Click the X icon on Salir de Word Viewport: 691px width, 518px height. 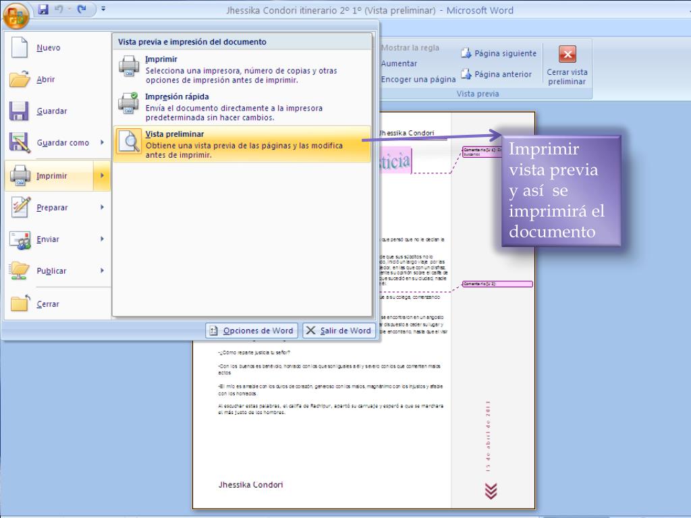coord(310,330)
